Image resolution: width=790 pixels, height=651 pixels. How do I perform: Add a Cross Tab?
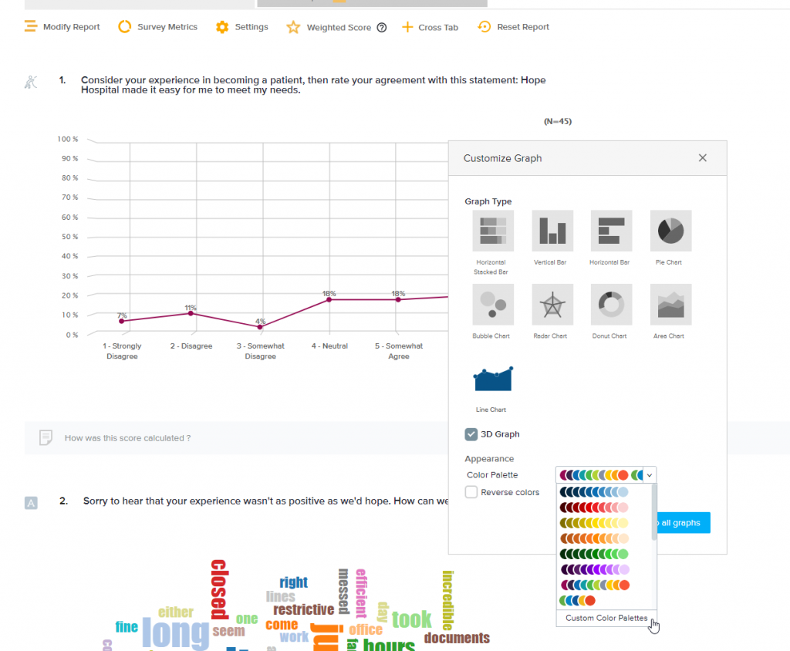pyautogui.click(x=430, y=27)
